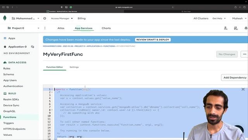Click the browser privacy shield icon
This screenshot has height=140, width=248.
(62, 7)
